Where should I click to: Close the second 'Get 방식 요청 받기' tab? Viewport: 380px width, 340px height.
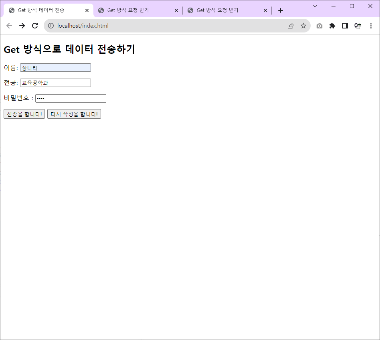pyautogui.click(x=176, y=10)
